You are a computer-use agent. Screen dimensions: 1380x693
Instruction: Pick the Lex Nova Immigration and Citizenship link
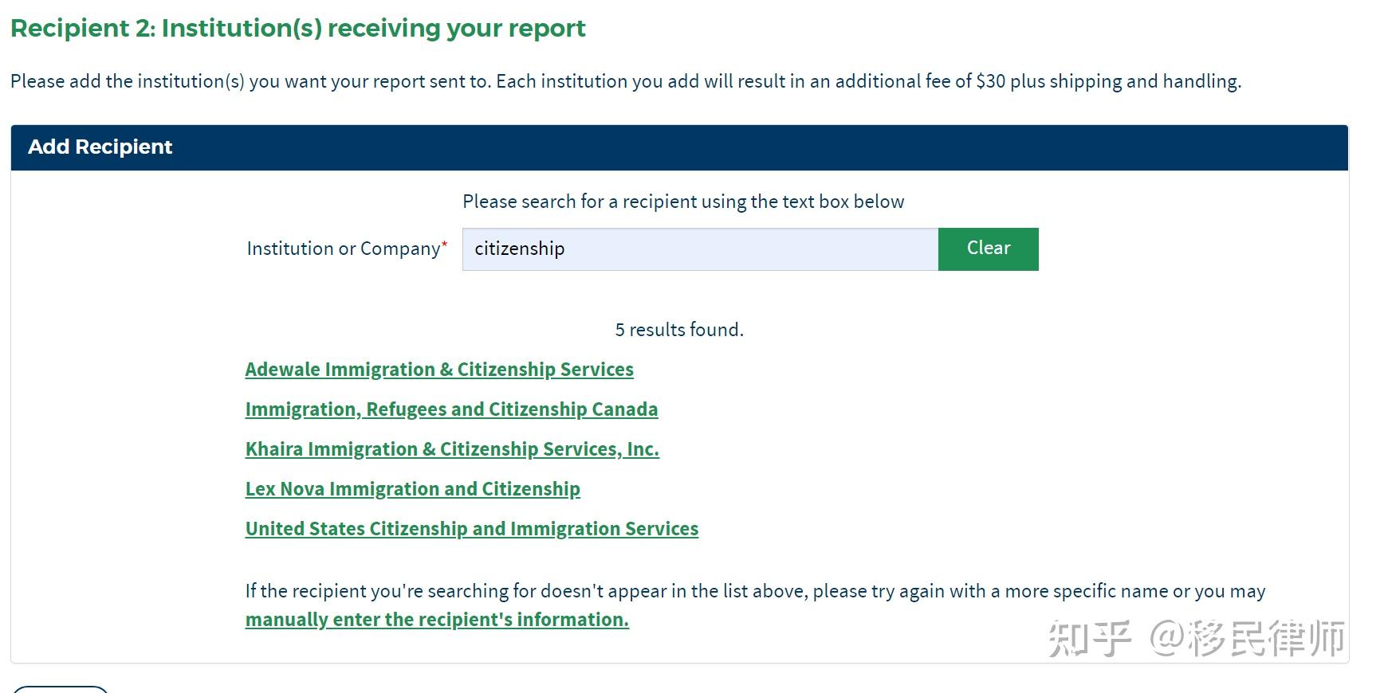pyautogui.click(x=412, y=489)
